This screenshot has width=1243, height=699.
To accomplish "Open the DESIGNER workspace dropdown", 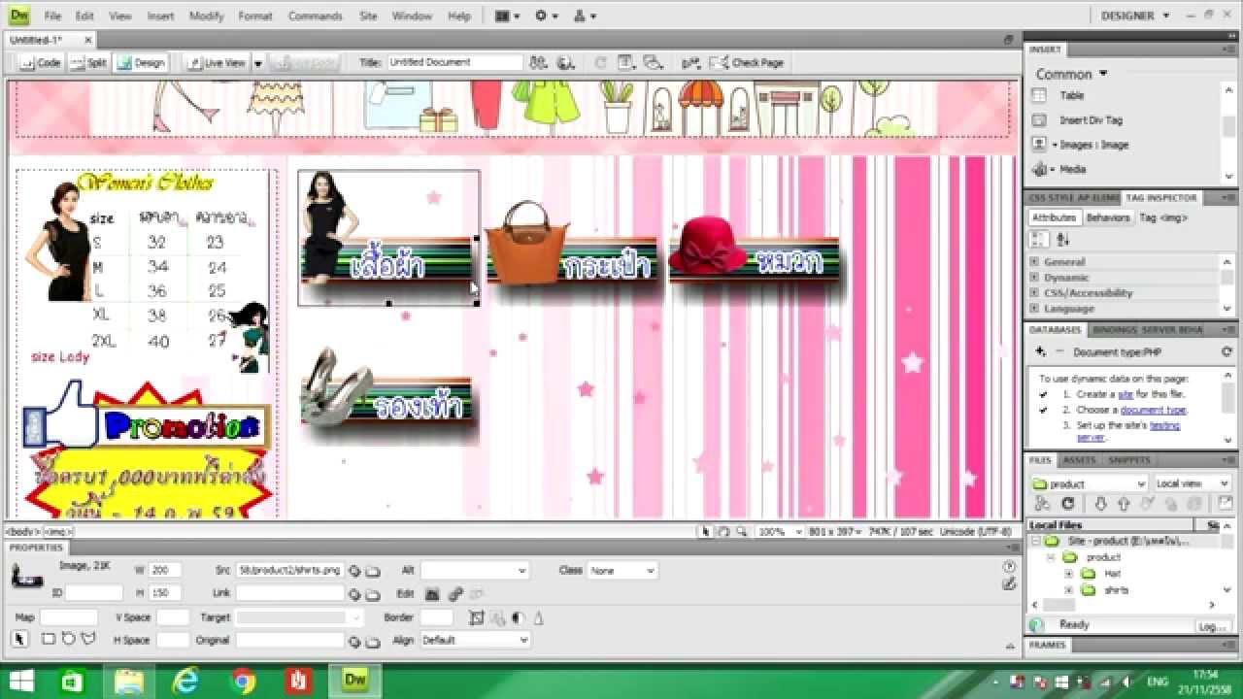I will pyautogui.click(x=1135, y=16).
